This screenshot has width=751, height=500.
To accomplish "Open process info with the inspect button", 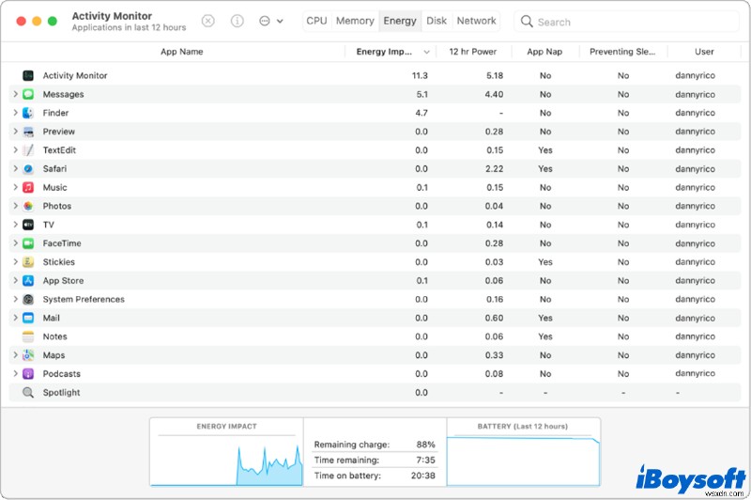I will [238, 21].
